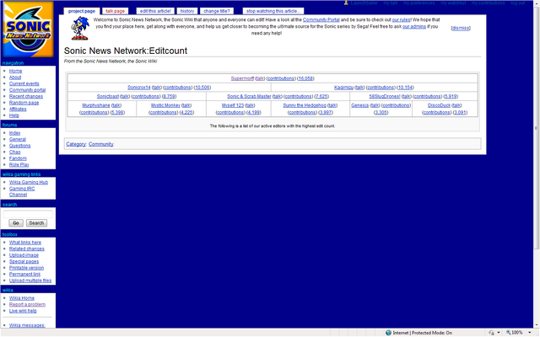Open 'Wikia Home' link

(22, 298)
